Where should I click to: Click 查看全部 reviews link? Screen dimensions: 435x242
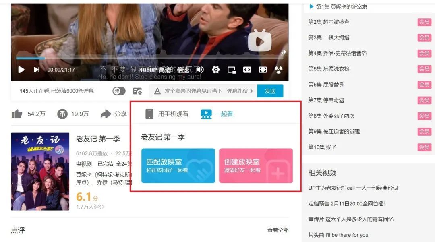[278, 230]
